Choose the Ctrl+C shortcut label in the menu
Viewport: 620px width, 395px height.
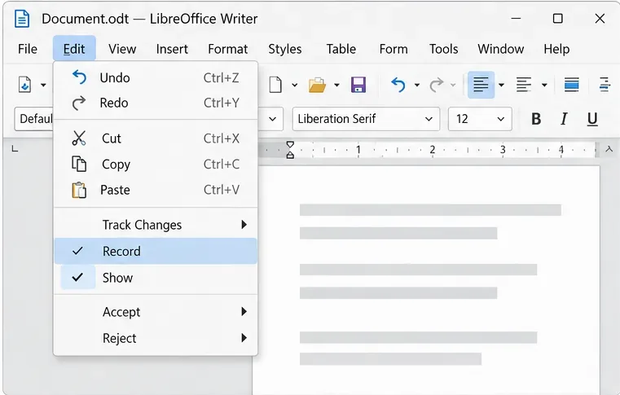[x=221, y=164]
